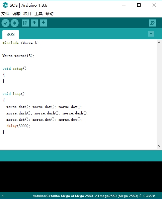The height and width of the screenshot is (199, 162).
Task: Upload sketch with the arrow button
Action: point(14,23)
